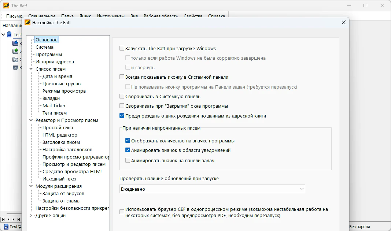Click the next tab arrow icon
The image size is (391, 231).
click(x=14, y=219)
